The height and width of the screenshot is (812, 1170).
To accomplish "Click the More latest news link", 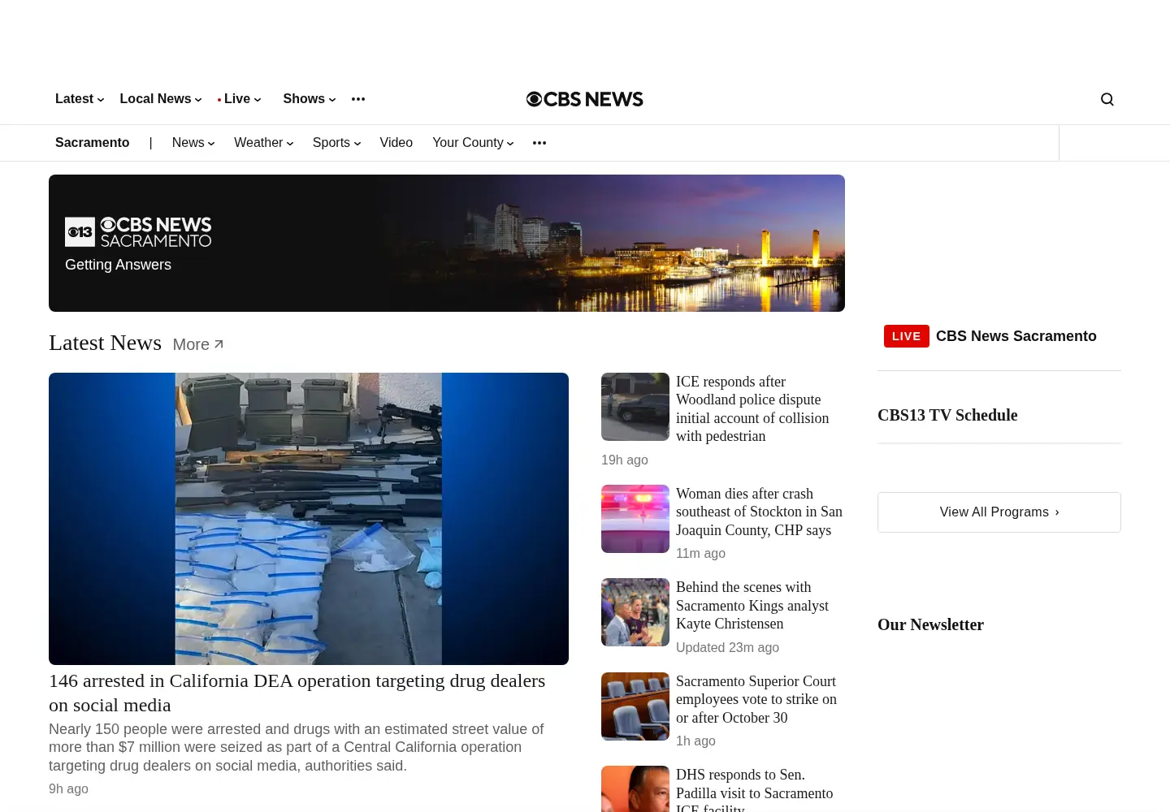I will 198,344.
